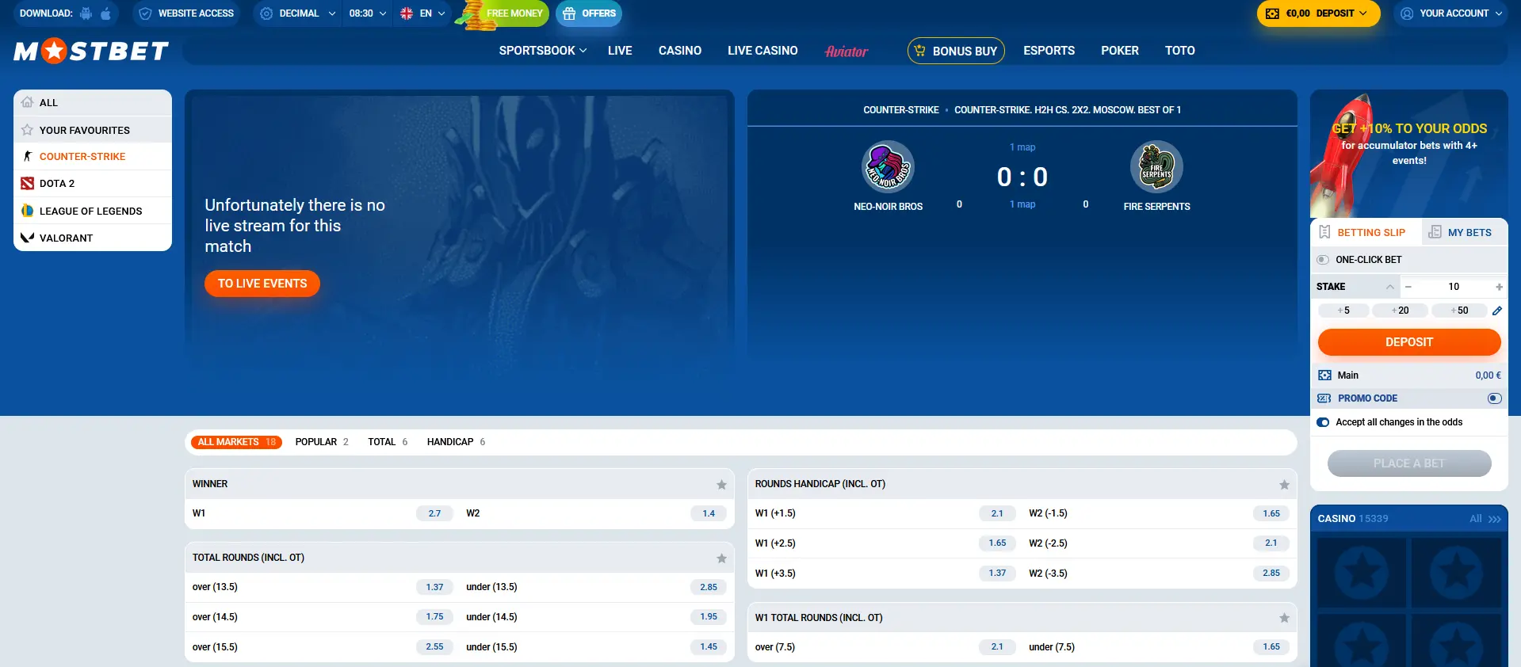Bet on W1 winner odds 2.7
Image resolution: width=1521 pixels, height=667 pixels.
click(x=434, y=513)
